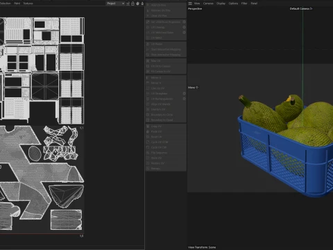Run the Cycle UV CCW command
The width and height of the screenshot is (333, 250).
166,142
